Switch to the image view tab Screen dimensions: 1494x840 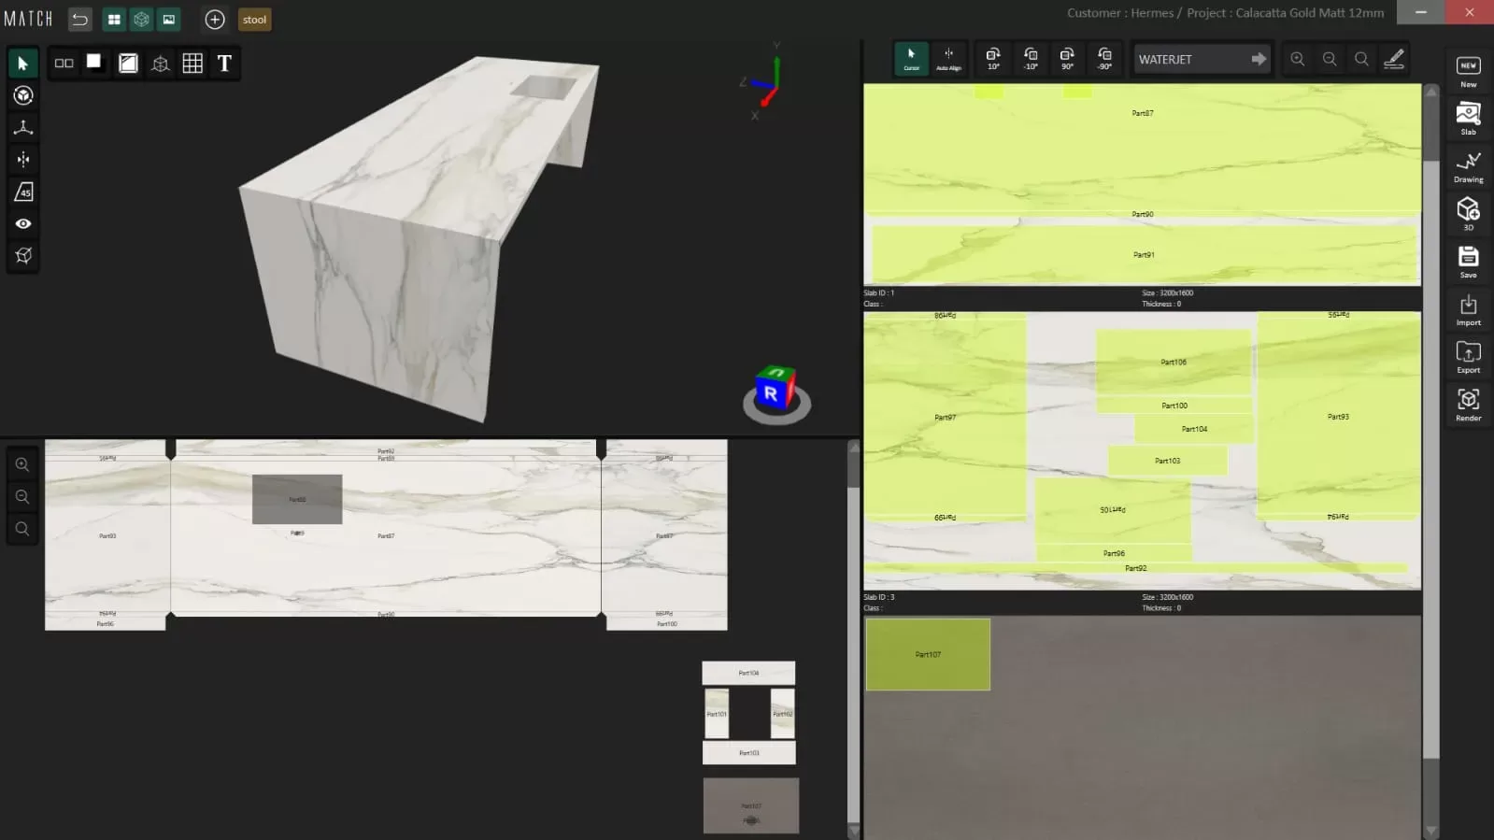point(169,20)
